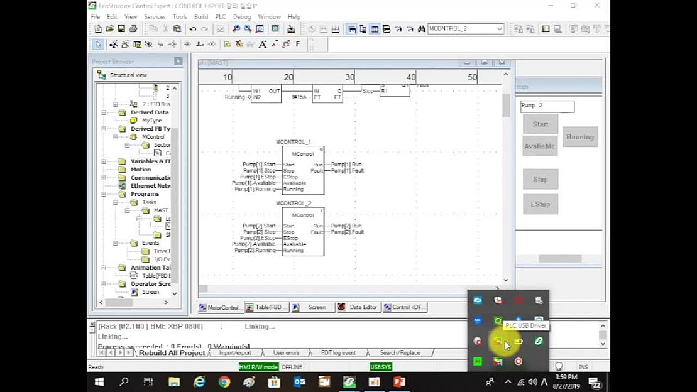Choose the arrow selection tool
The height and width of the screenshot is (392, 697).
[x=98, y=45]
